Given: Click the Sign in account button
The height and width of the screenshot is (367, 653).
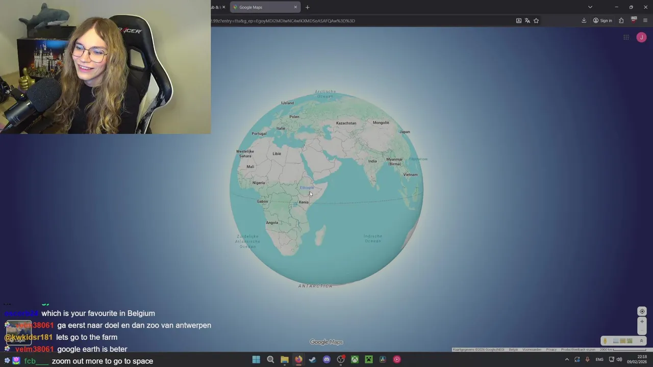Looking at the screenshot, I should [x=602, y=21].
